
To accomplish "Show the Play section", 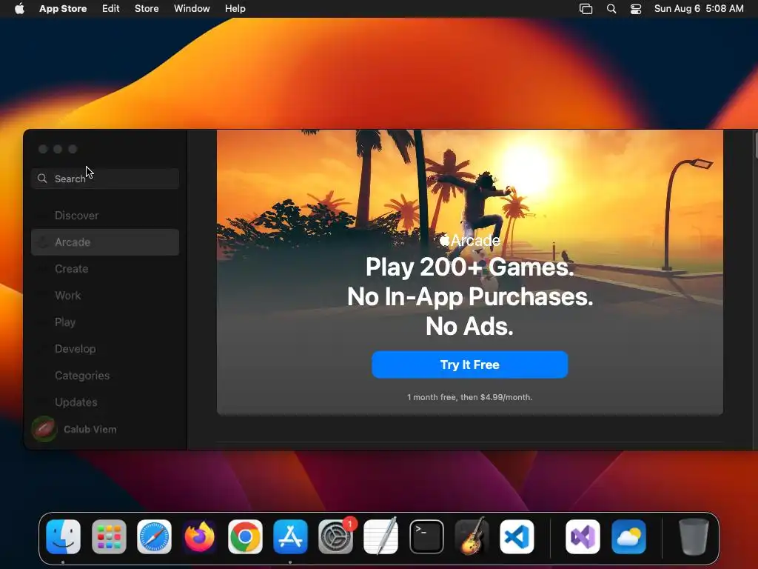I will click(x=105, y=322).
